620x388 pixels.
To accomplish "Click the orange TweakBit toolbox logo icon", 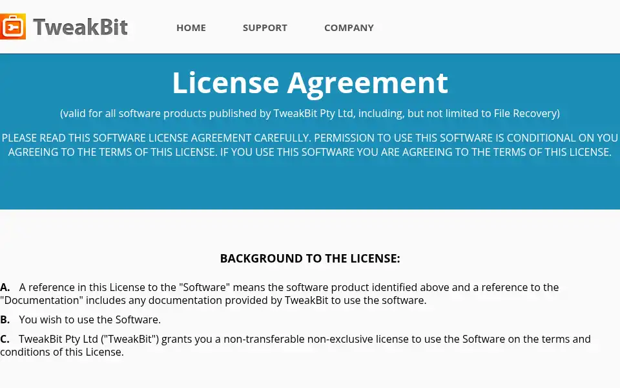I will (13, 27).
